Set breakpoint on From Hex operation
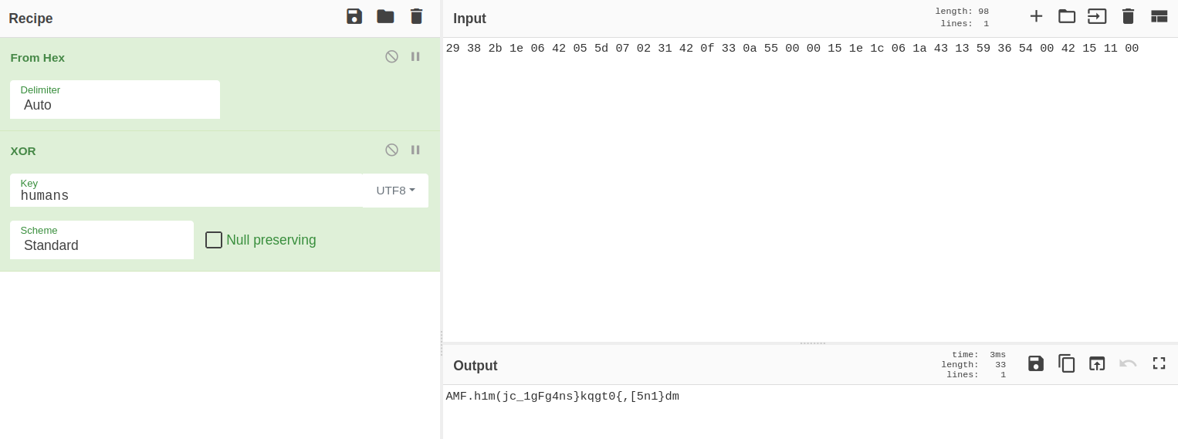1178x439 pixels. pos(415,56)
